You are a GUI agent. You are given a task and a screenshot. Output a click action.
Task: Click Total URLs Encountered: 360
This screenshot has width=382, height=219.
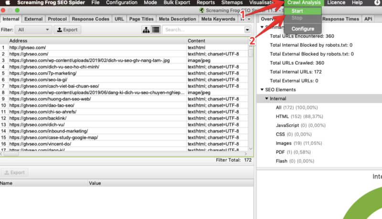(x=302, y=36)
